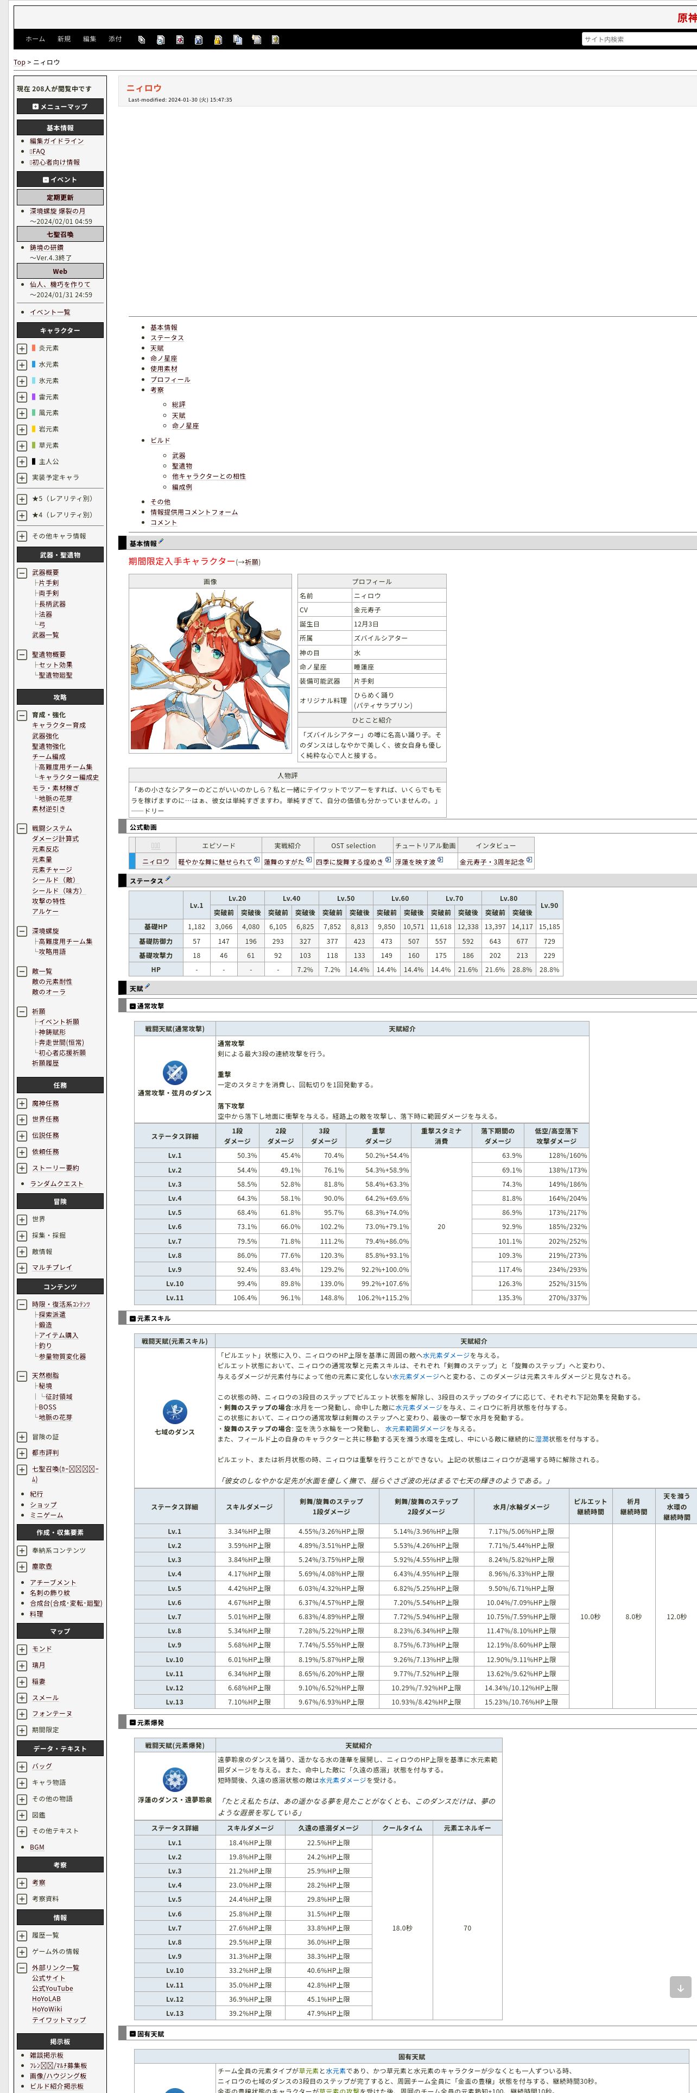The height and width of the screenshot is (2093, 697).
Task: Click green 草元素 color marker
Action: pyautogui.click(x=33, y=445)
